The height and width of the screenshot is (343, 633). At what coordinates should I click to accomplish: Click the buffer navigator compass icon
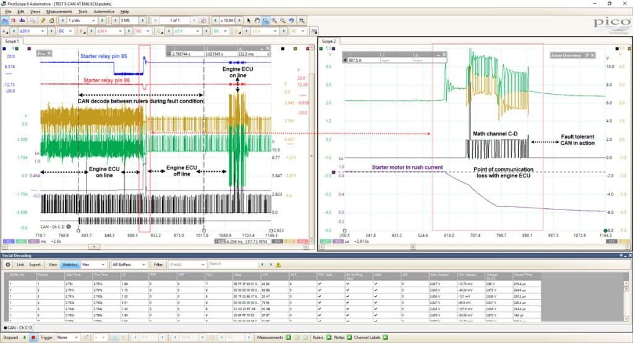(203, 20)
